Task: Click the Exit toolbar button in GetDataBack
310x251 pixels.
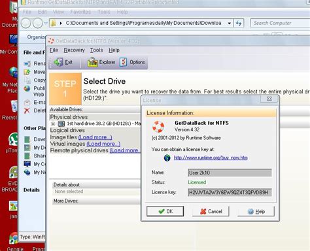Action: click(63, 62)
